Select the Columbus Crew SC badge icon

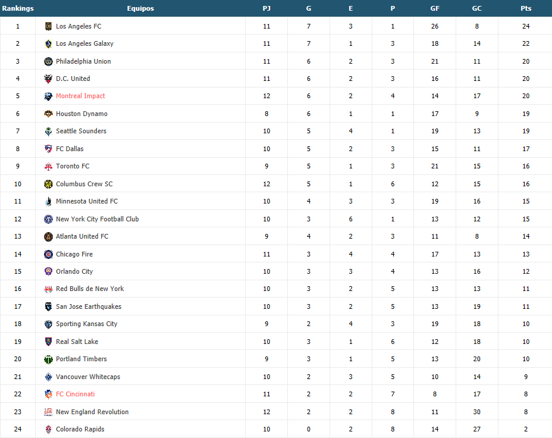(48, 184)
